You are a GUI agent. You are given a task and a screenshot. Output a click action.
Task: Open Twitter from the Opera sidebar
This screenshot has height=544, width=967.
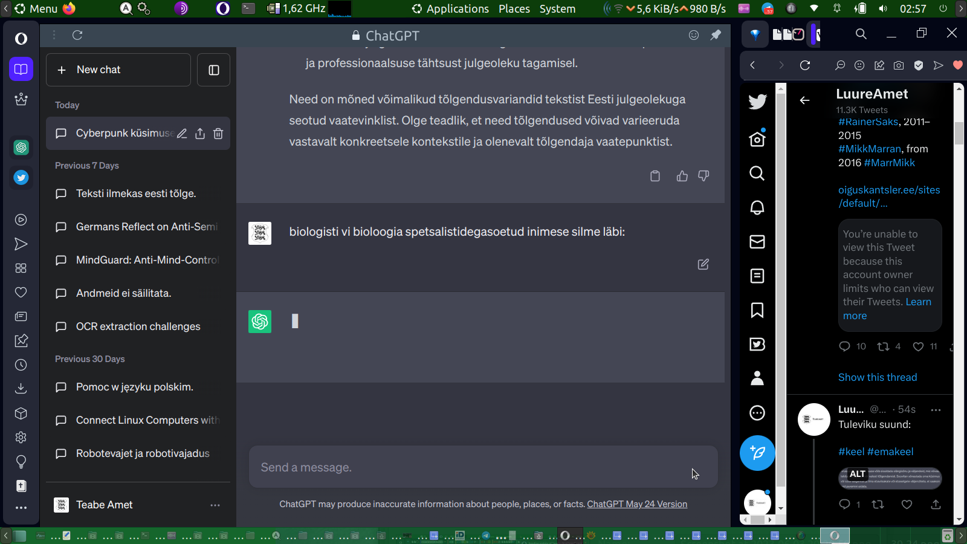[21, 178]
